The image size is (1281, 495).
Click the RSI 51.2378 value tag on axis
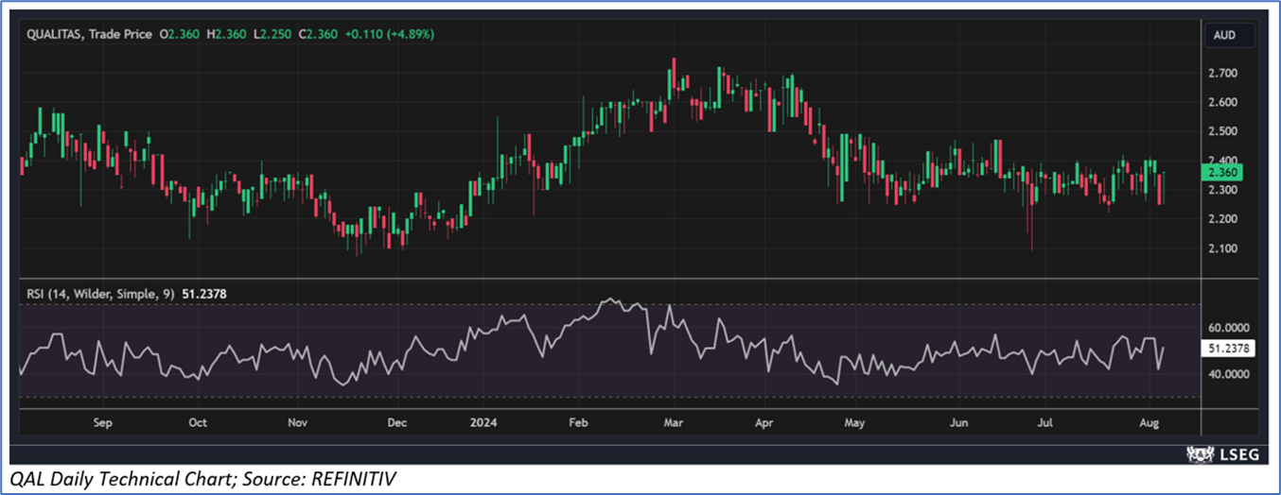pos(1227,349)
